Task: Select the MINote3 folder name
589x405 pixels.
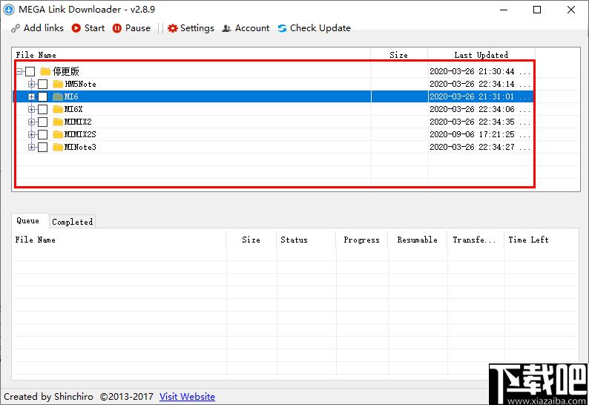Action: point(80,147)
